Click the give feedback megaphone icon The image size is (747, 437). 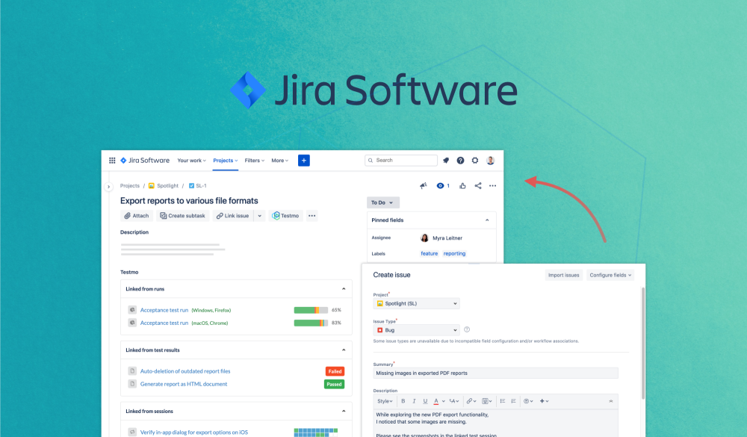tap(423, 186)
